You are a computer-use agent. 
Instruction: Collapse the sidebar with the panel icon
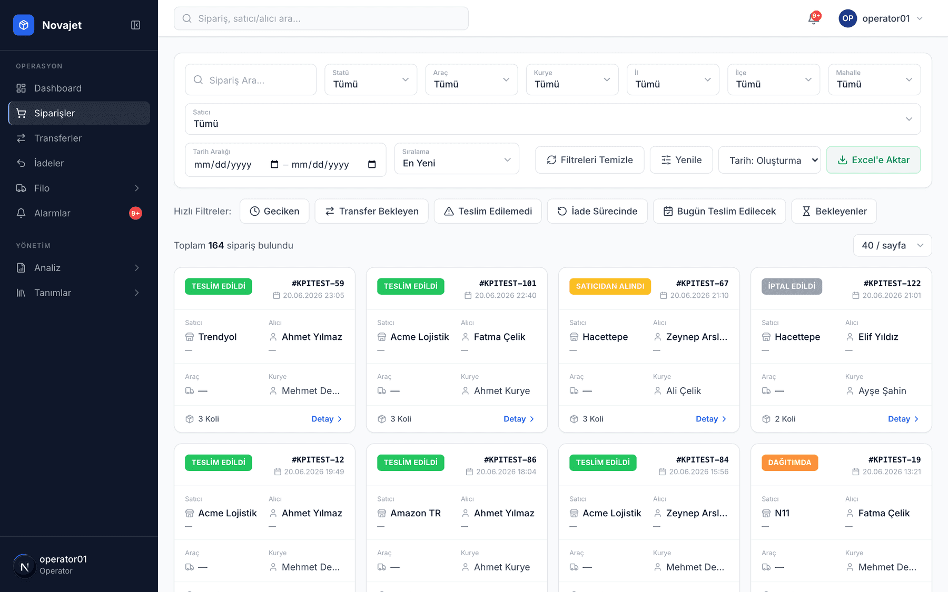[x=135, y=25]
